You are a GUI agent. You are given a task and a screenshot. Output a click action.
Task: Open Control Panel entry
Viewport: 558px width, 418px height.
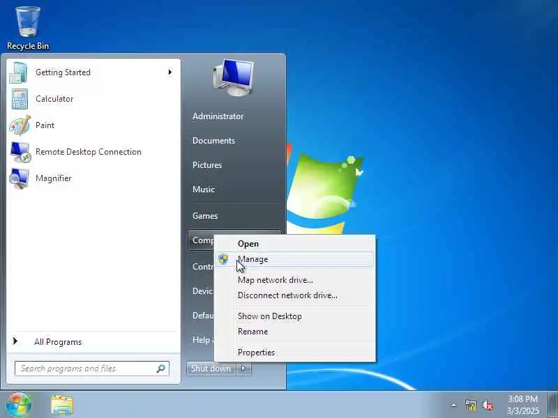tap(202, 267)
